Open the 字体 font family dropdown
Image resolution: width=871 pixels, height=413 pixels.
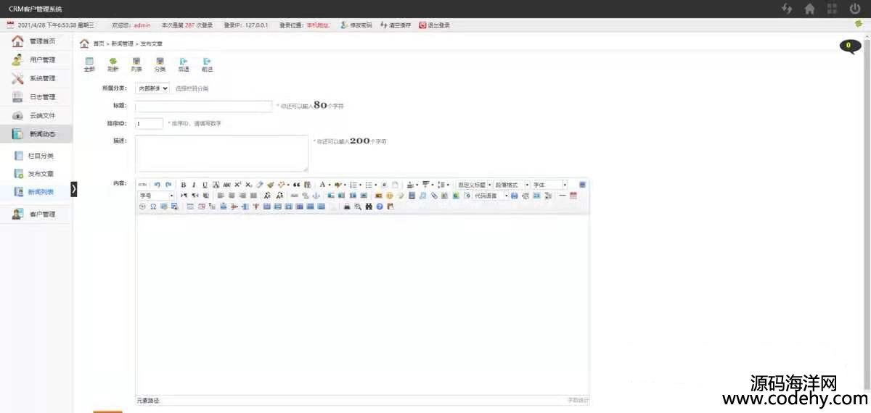[x=549, y=185]
